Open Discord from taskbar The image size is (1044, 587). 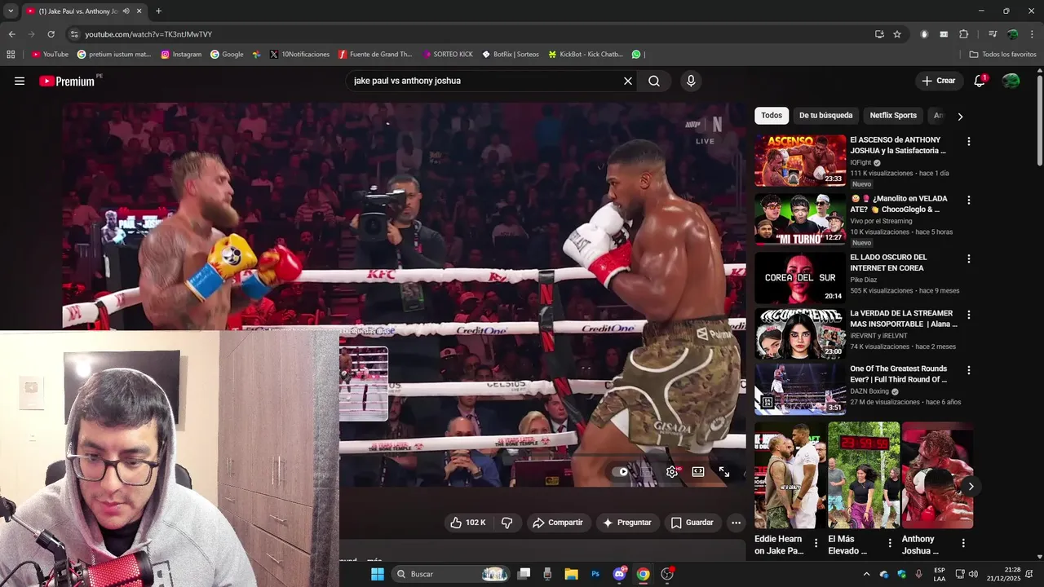pos(619,574)
